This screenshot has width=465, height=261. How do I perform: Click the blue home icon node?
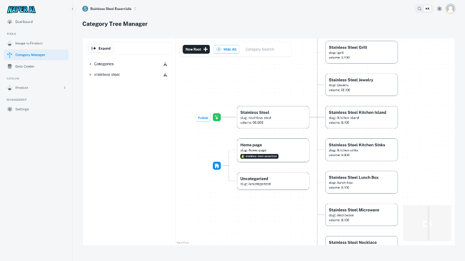click(x=217, y=165)
